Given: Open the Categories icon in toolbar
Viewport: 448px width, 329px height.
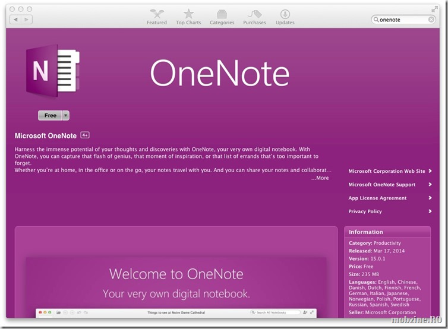Looking at the screenshot, I should (222, 14).
